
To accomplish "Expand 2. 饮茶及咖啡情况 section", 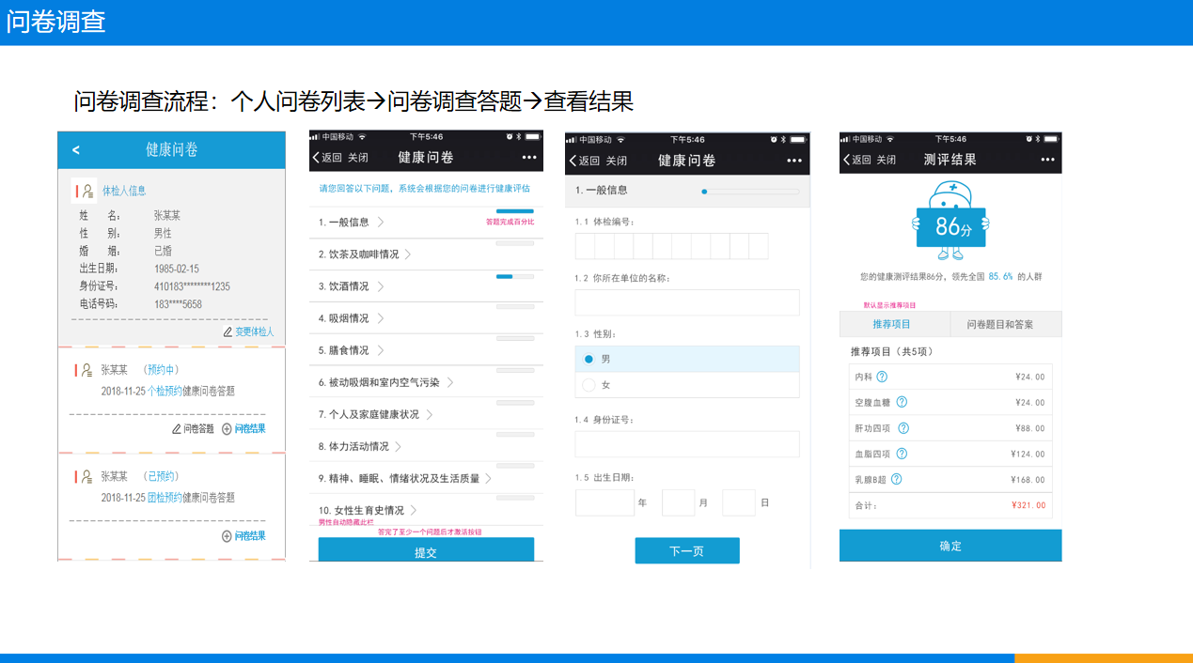I will point(426,254).
